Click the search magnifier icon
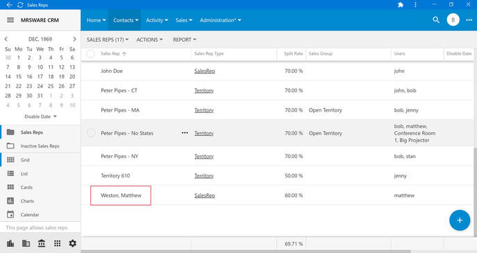Screen dimensions: 477x253 [436, 20]
